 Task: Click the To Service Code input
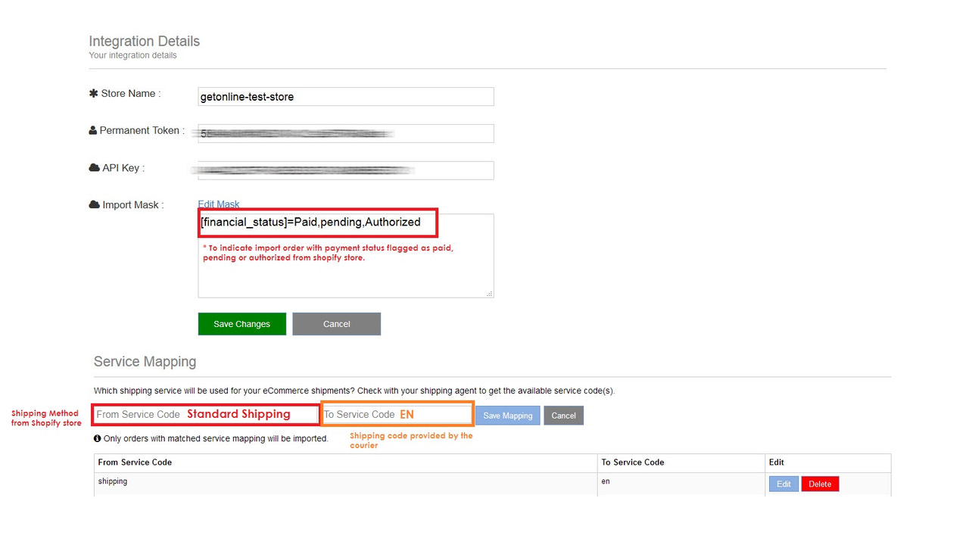click(397, 414)
